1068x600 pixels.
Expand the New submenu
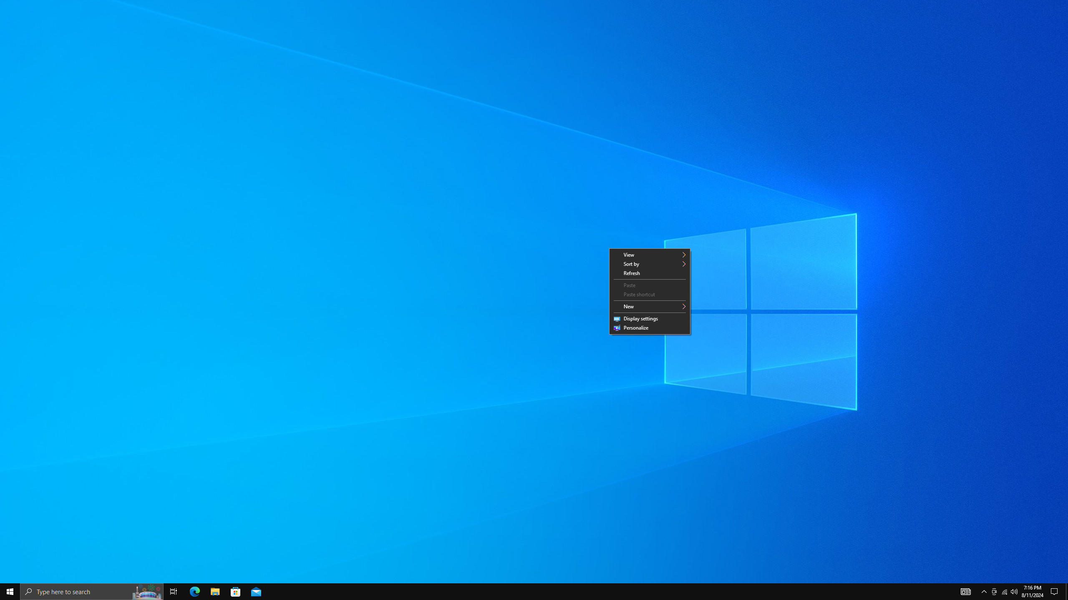point(649,306)
